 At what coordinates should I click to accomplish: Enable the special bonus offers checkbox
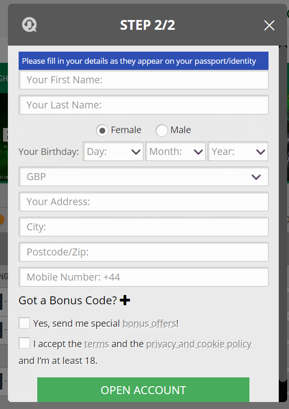[x=24, y=323]
